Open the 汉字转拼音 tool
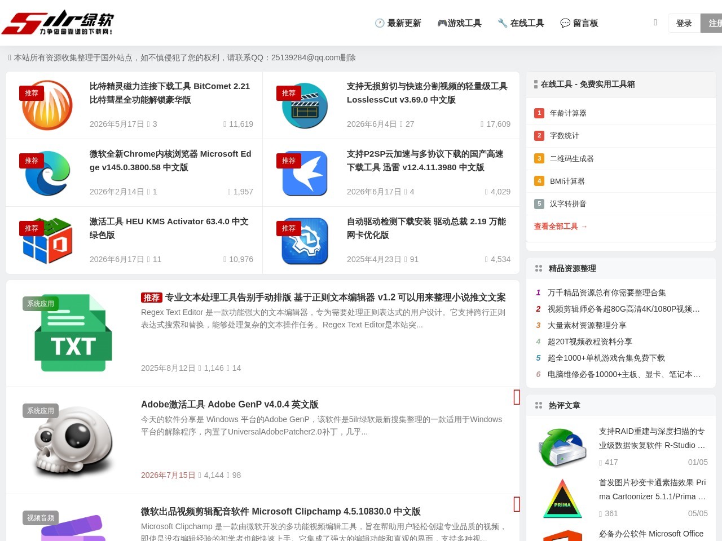The image size is (722, 541). click(568, 204)
